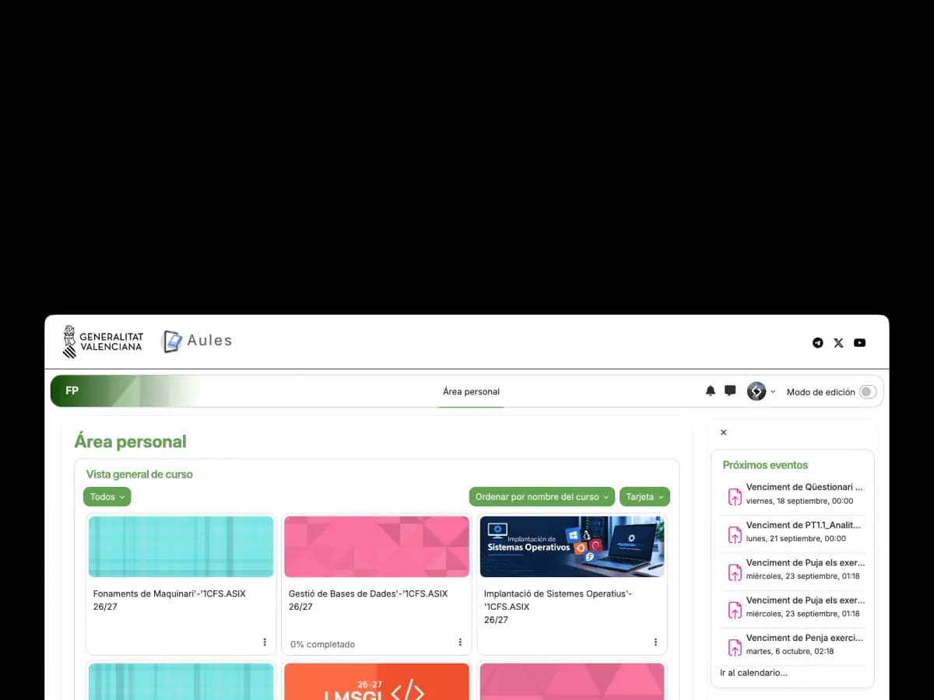Open the Todos filter dropdown
This screenshot has width=934, height=700.
coord(107,497)
